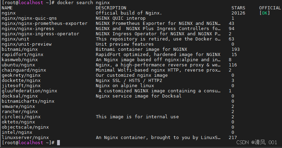
Task: Click the NAME column header
Action: (x=7, y=8)
